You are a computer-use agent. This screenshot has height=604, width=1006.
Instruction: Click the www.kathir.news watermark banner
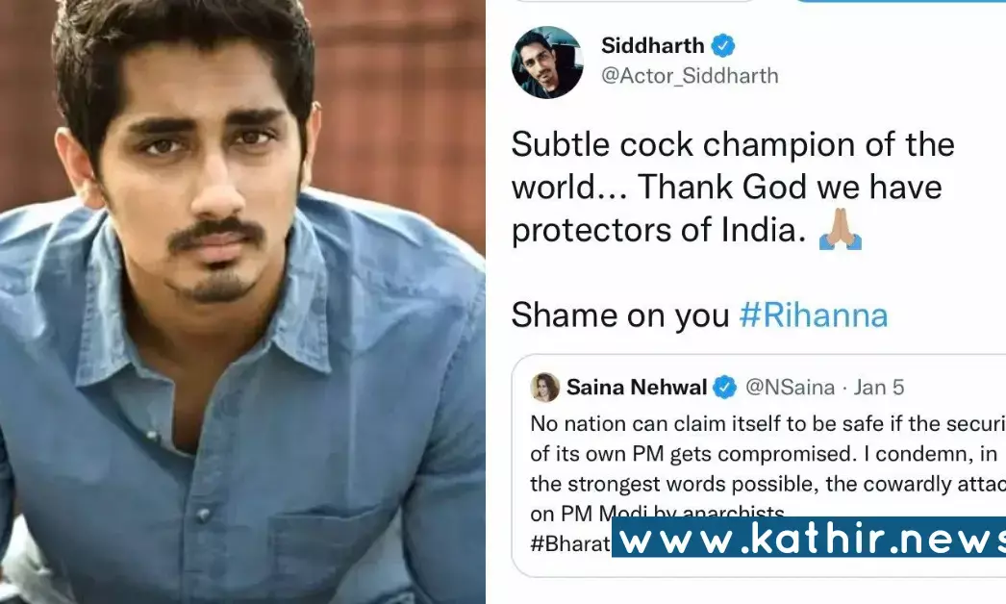tap(809, 537)
